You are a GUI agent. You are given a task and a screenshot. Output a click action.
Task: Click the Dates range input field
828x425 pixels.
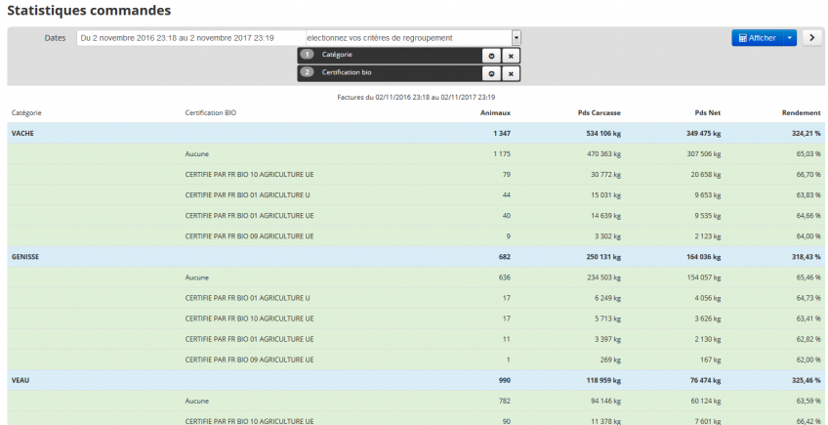191,38
